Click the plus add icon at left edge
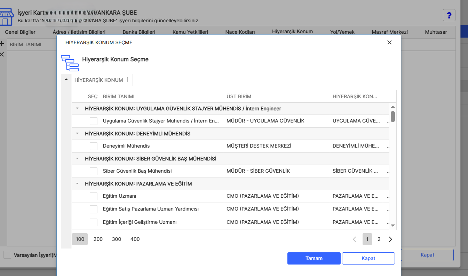The width and height of the screenshot is (468, 276). click(2, 44)
